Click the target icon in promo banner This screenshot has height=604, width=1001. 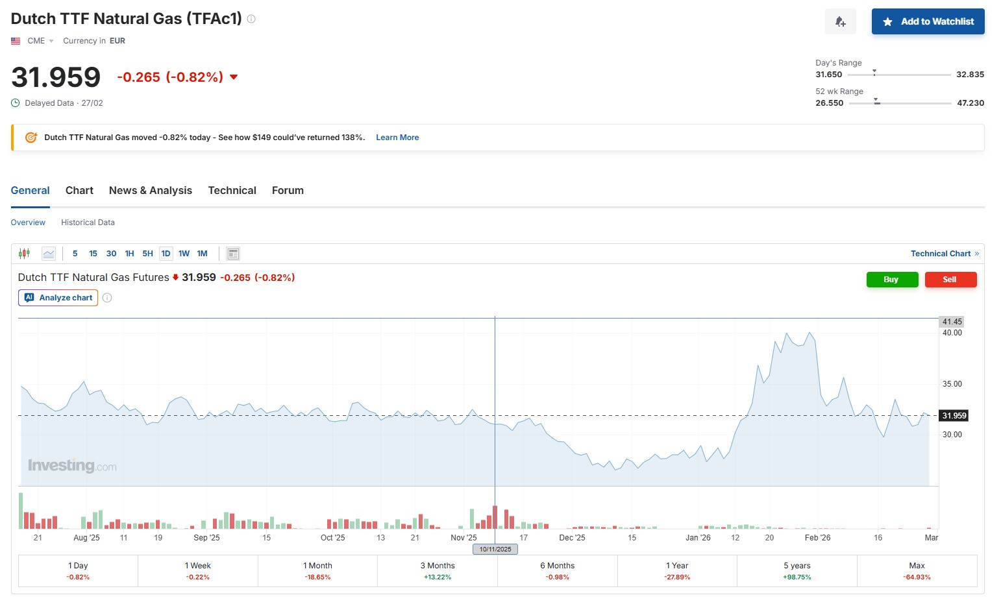31,138
